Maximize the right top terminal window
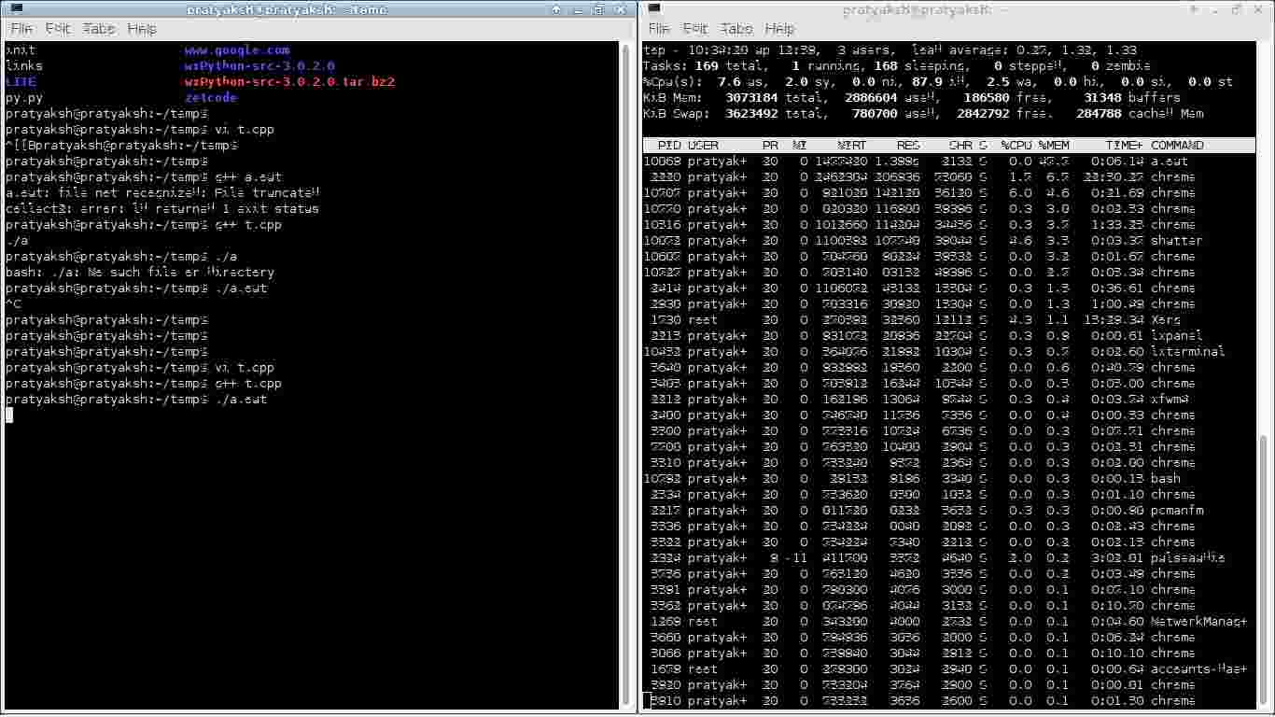Image resolution: width=1275 pixels, height=717 pixels. tap(1238, 9)
